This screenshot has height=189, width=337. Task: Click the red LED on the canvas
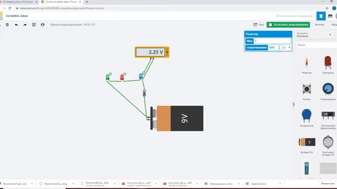pos(122,77)
